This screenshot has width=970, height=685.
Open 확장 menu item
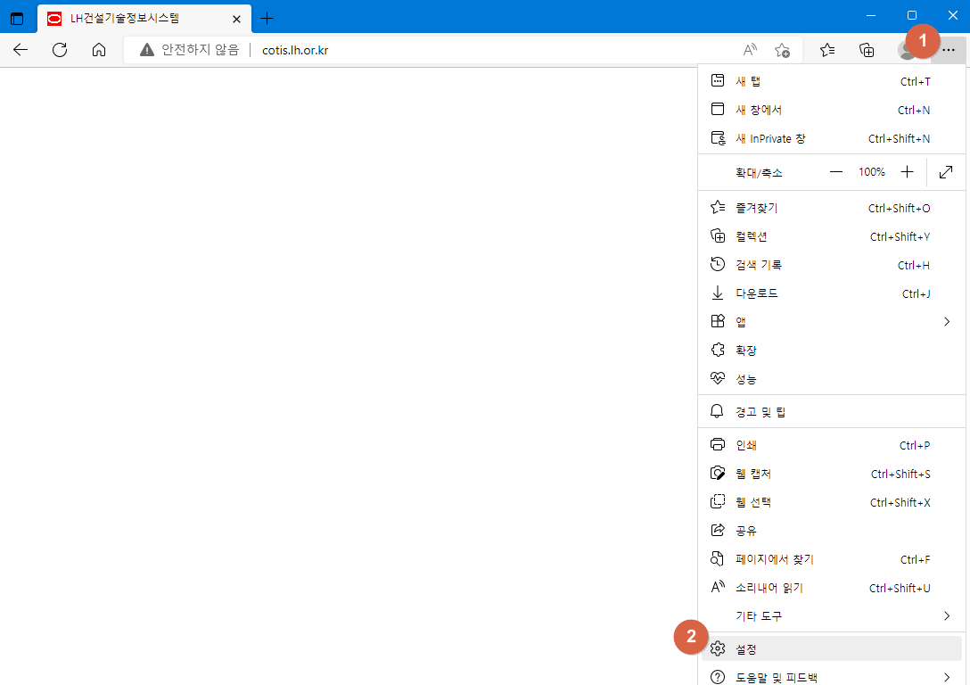tap(832, 351)
